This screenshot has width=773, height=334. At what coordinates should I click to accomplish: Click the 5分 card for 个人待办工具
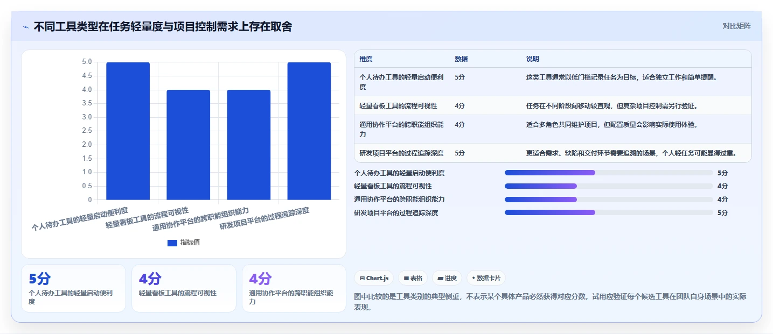point(73,288)
